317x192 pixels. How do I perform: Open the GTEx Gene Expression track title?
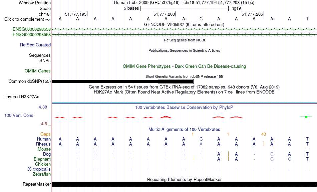click(x=184, y=87)
